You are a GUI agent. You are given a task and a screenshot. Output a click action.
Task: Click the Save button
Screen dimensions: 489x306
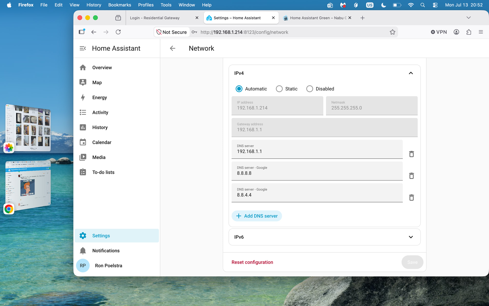pyautogui.click(x=412, y=262)
